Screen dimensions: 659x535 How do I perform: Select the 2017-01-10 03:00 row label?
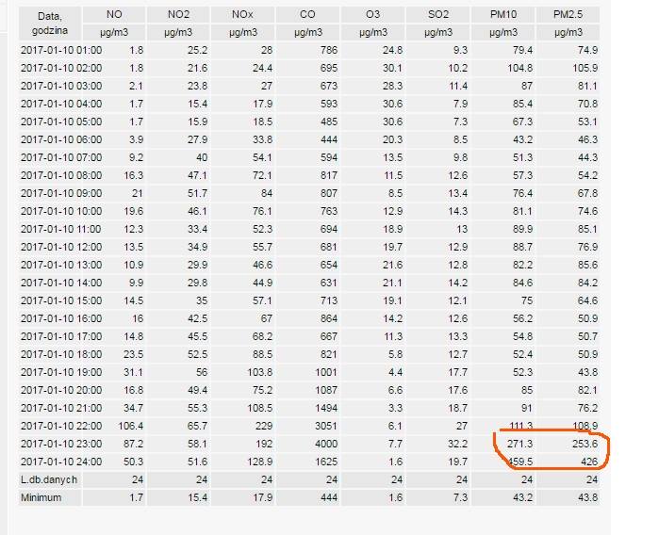tap(61, 86)
